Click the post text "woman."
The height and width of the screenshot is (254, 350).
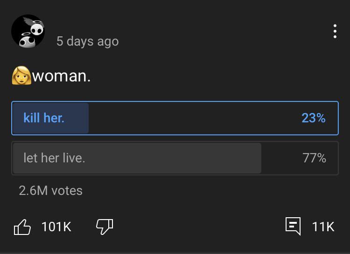point(61,75)
